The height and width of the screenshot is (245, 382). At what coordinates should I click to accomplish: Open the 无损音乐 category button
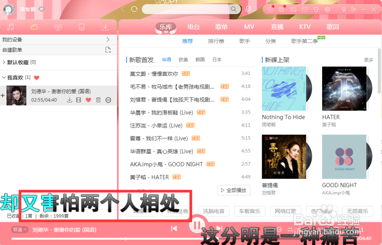click(358, 211)
